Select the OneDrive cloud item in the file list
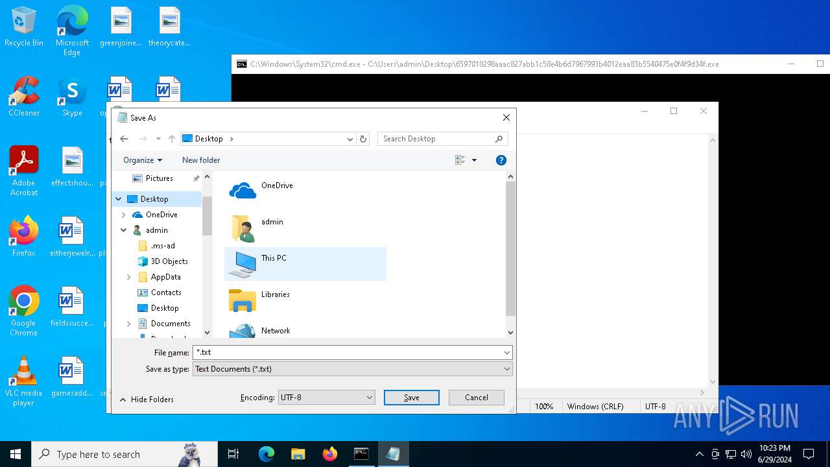The height and width of the screenshot is (467, 830). (x=305, y=191)
